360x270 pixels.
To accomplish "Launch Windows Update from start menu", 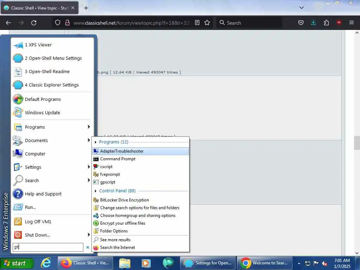I will point(52,113).
